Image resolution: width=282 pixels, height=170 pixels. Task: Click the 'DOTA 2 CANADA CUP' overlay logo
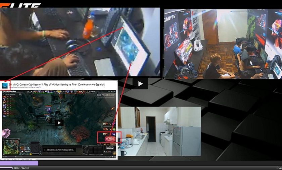[105, 95]
